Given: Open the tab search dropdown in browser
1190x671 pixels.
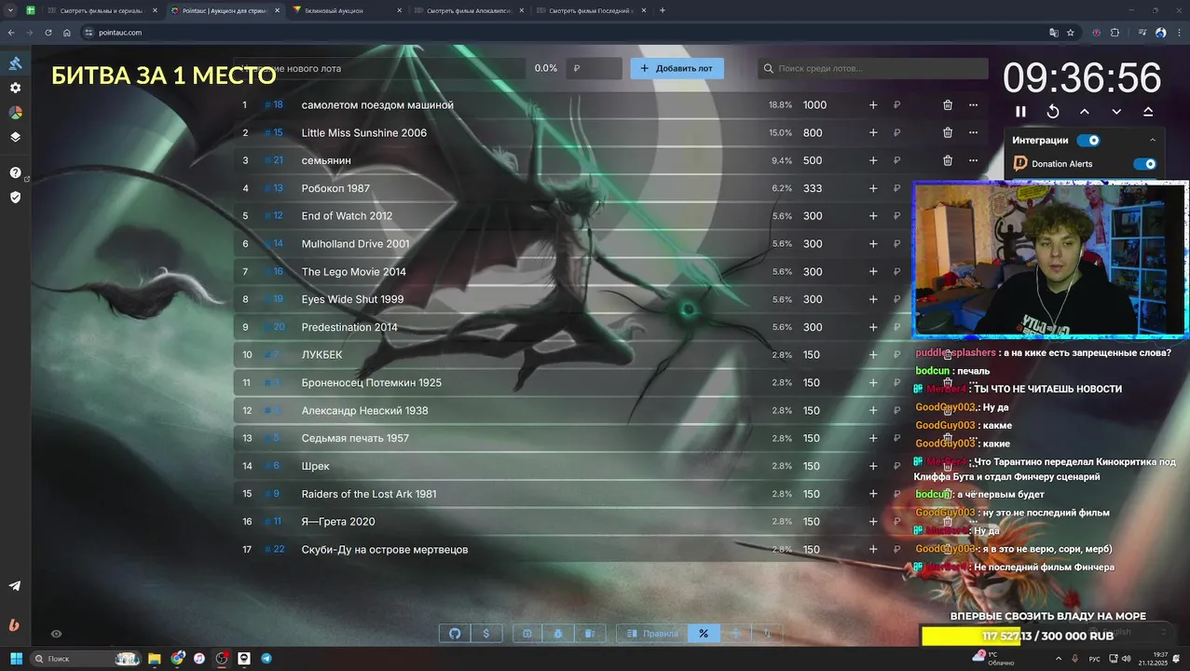Looking at the screenshot, I should (9, 10).
